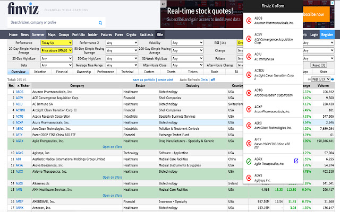The image size is (340, 212).
Task: Click the red X icon beside ACXP
Action: coord(249,109)
